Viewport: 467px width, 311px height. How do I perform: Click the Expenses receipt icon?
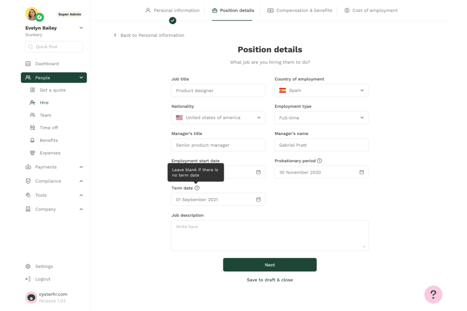coord(33,153)
